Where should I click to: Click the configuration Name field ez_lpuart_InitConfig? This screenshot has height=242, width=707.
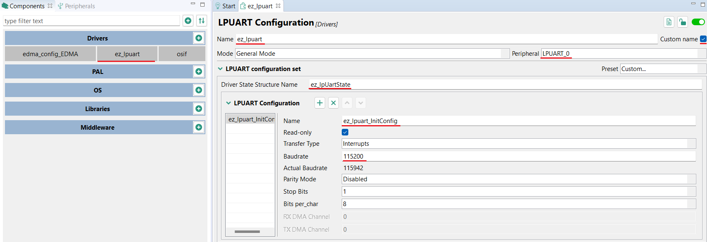pyautogui.click(x=519, y=121)
